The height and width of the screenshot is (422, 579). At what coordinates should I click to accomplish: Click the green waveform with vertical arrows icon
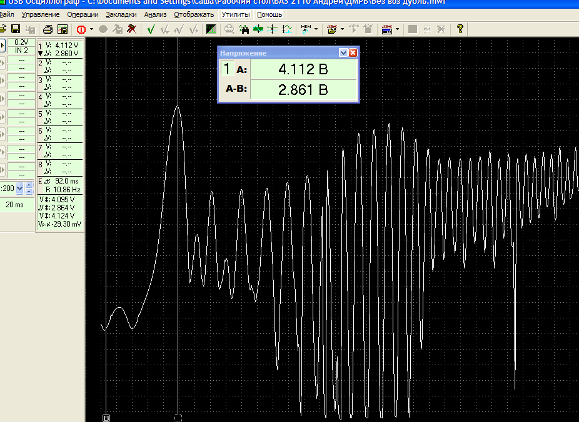tap(258, 29)
